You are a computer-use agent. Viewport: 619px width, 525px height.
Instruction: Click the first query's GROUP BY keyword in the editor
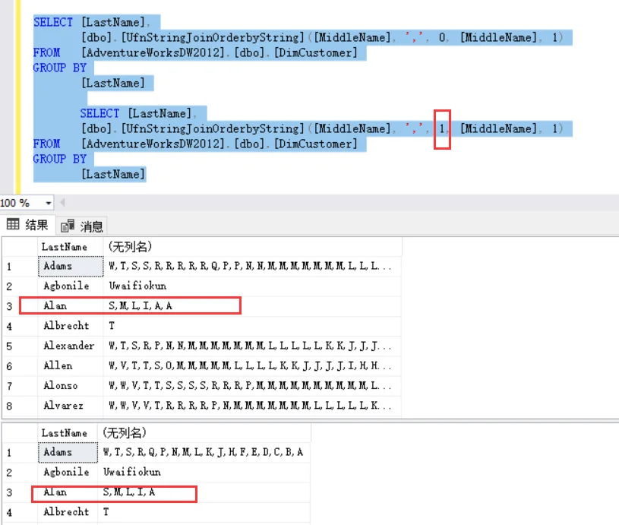[59, 68]
